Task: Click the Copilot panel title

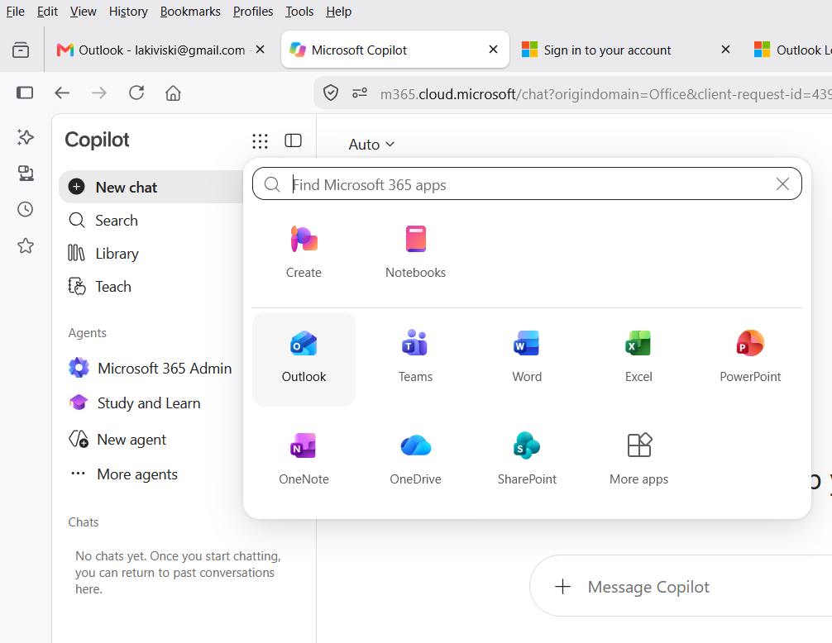Action: [97, 140]
